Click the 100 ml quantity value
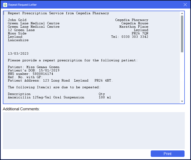Image resolution: width=191 pixels, height=160 pixels. point(105,97)
